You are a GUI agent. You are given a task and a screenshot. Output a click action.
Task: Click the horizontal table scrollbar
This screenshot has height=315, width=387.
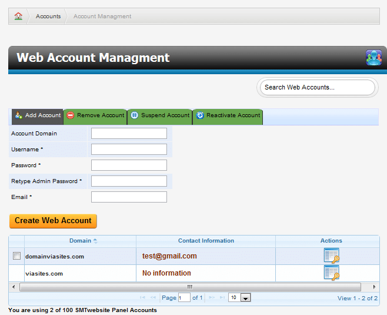click(190, 287)
